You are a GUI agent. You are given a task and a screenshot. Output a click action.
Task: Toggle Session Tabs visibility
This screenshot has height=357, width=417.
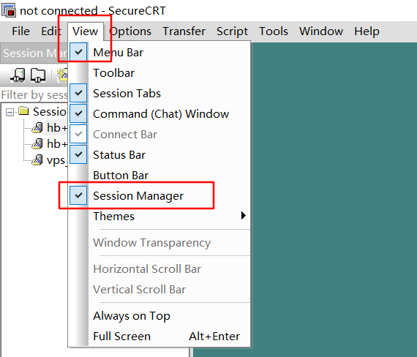pos(159,94)
